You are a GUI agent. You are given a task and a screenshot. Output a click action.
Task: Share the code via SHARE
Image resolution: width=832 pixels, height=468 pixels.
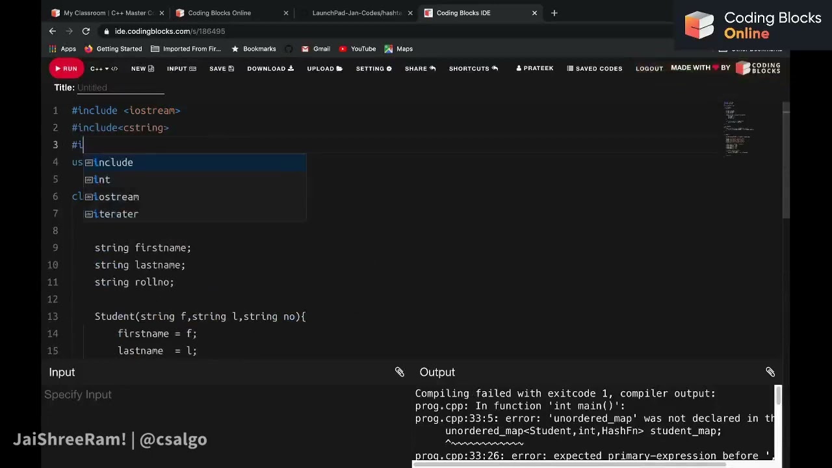(420, 68)
